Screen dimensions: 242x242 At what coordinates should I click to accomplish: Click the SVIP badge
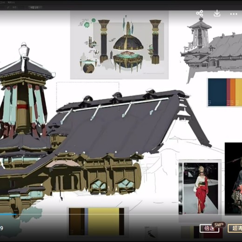pyautogui.click(x=219, y=225)
